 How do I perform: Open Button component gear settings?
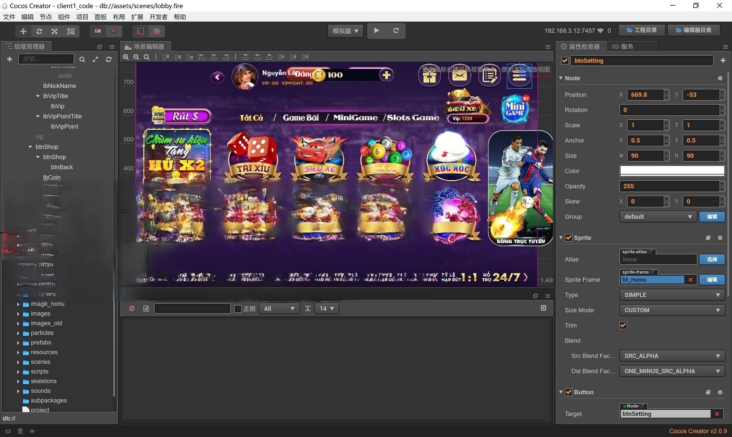tap(720, 392)
